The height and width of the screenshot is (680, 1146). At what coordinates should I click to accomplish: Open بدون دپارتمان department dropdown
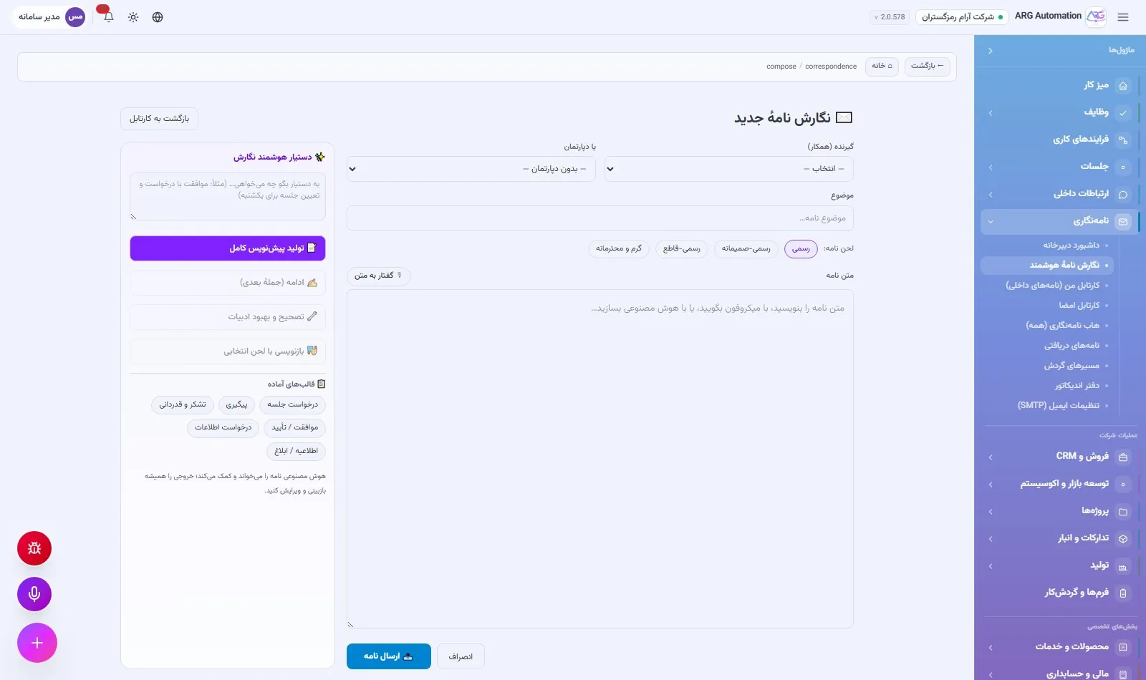tap(471, 169)
